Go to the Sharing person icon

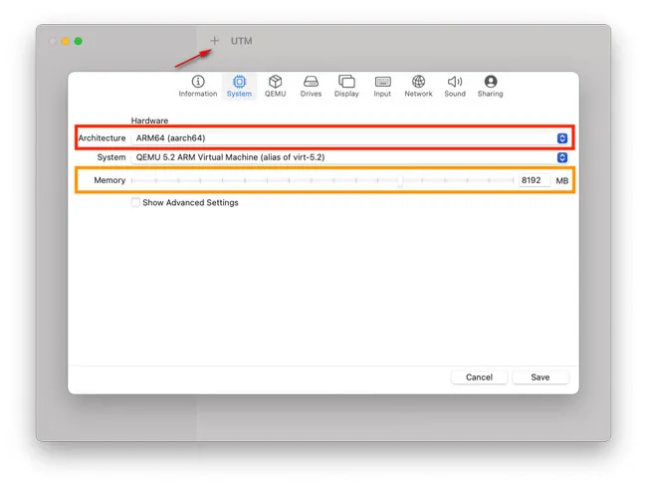pos(490,82)
